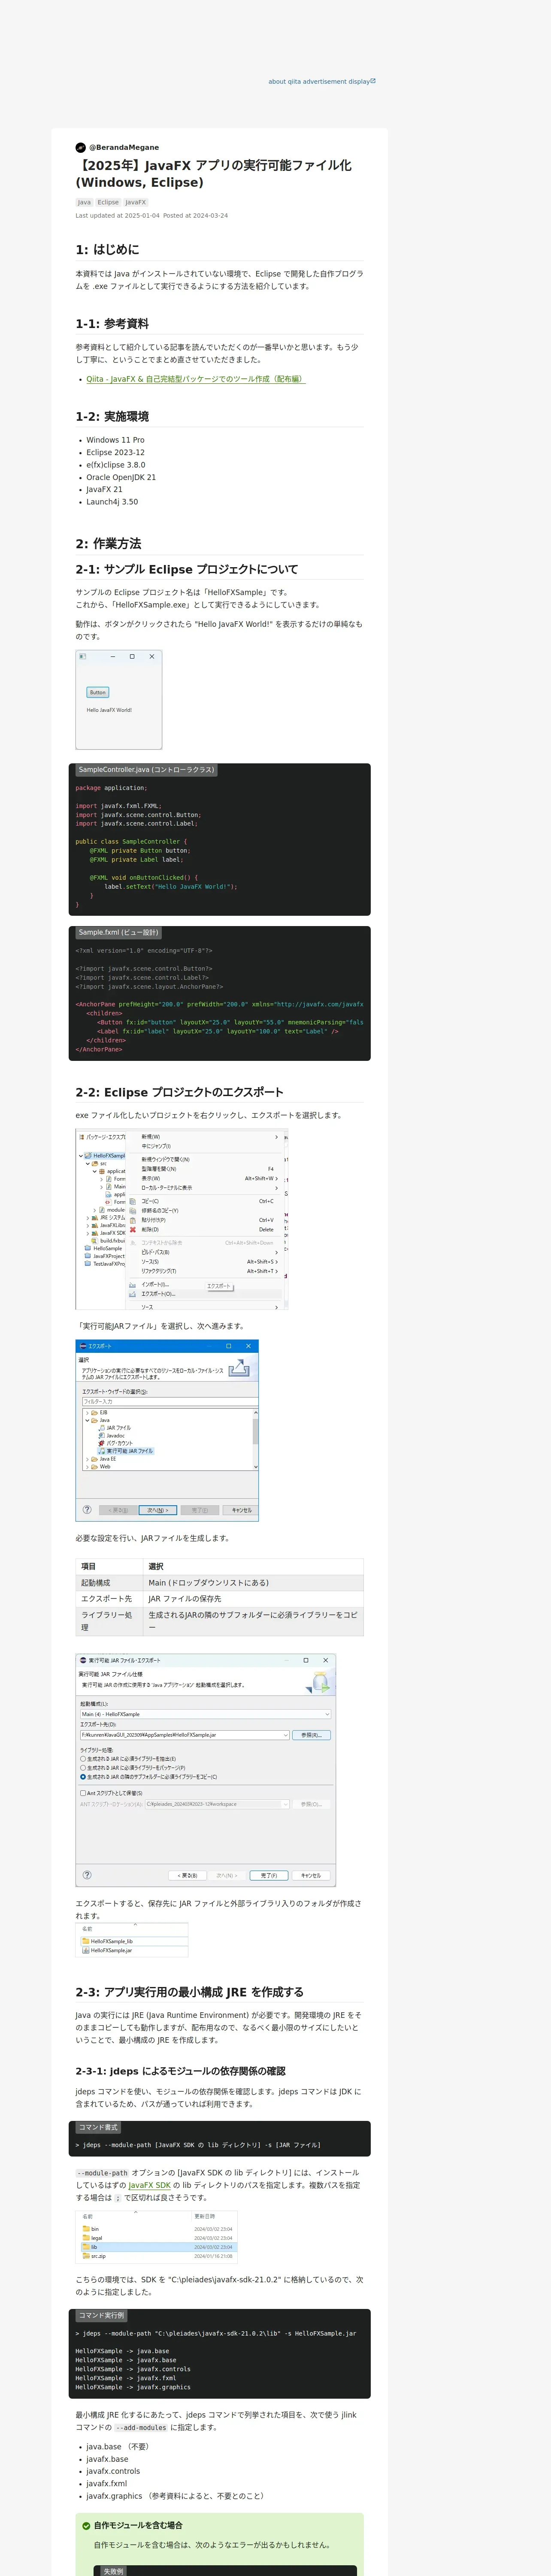Viewport: 551px width, 2576px height.
Task: Click the green check icon beside 自作モジュールを含む場合
Action: click(x=86, y=2526)
